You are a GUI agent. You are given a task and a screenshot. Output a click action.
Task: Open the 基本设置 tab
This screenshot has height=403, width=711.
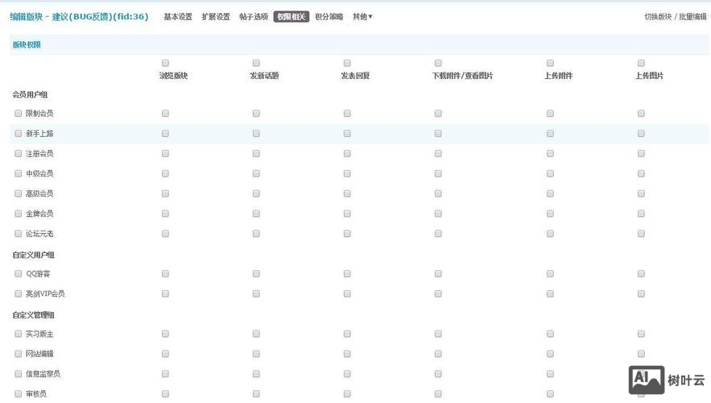click(x=178, y=17)
